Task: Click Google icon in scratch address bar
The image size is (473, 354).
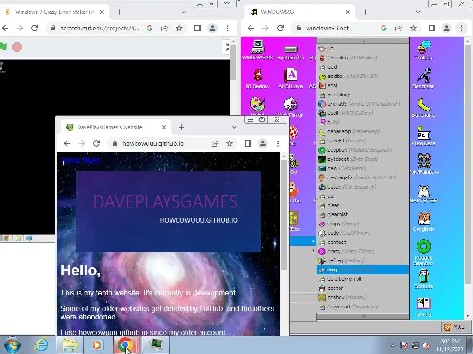Action: coord(150,28)
